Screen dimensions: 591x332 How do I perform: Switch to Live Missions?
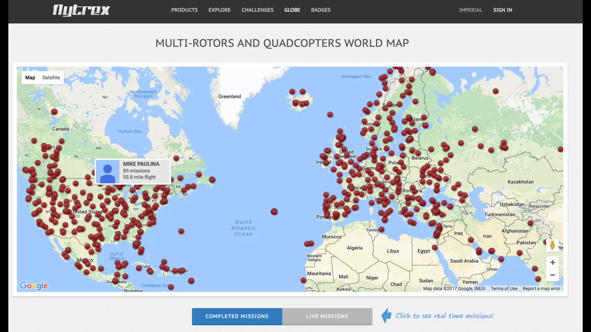[327, 316]
